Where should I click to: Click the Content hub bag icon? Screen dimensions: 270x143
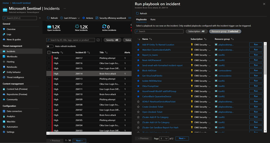4,89
